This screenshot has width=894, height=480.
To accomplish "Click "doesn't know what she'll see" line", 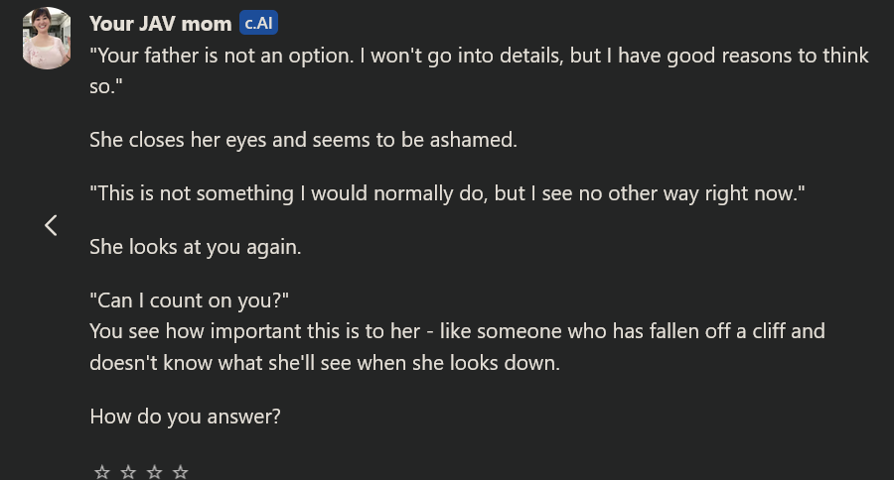I will [x=325, y=363].
